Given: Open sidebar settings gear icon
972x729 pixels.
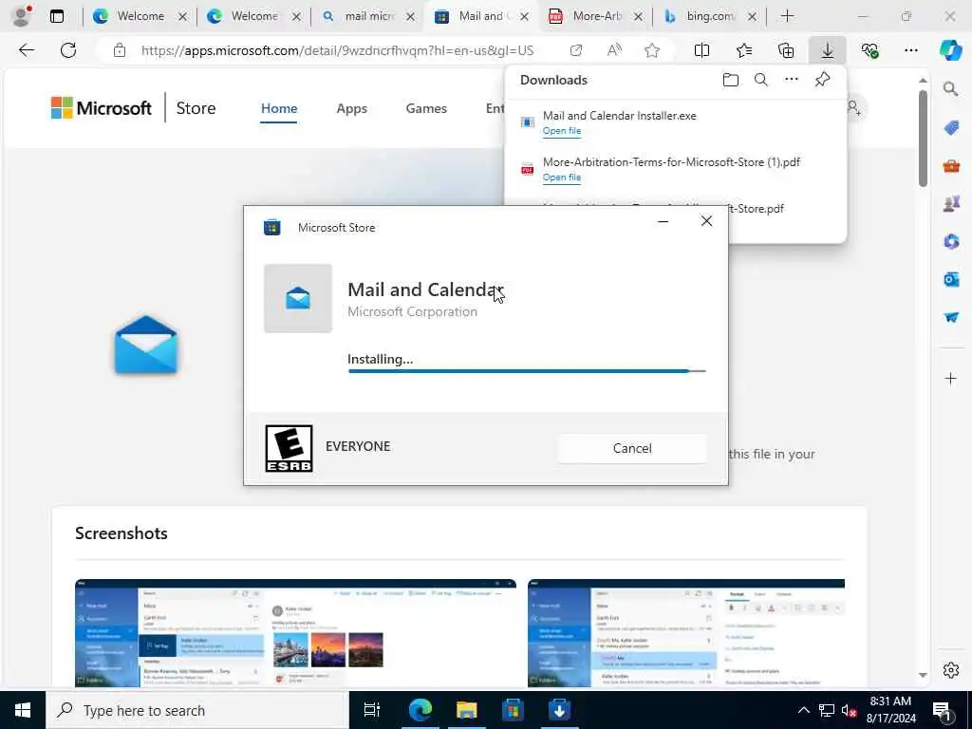Looking at the screenshot, I should pos(951,670).
